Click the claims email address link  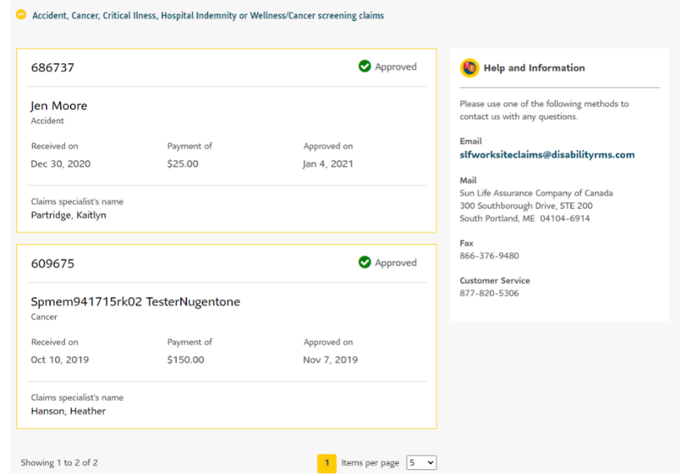tap(547, 155)
